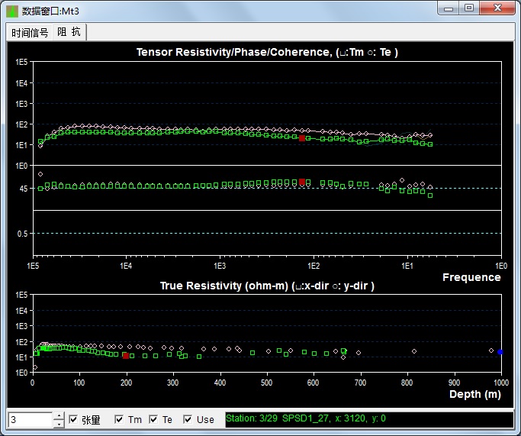Click blue point at 1000 m depth
This screenshot has width=521, height=436.
(x=500, y=352)
